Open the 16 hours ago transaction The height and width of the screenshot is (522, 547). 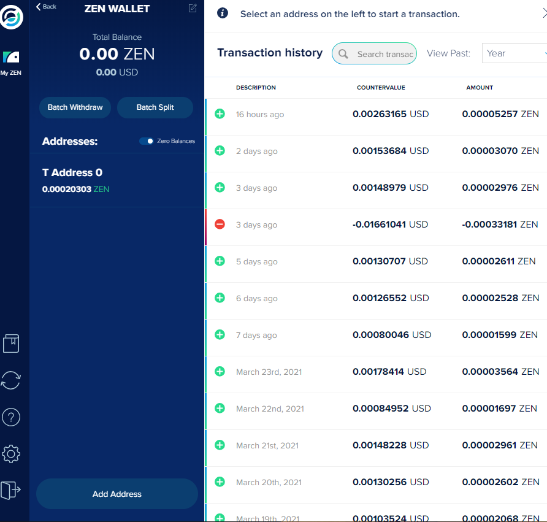coord(376,117)
